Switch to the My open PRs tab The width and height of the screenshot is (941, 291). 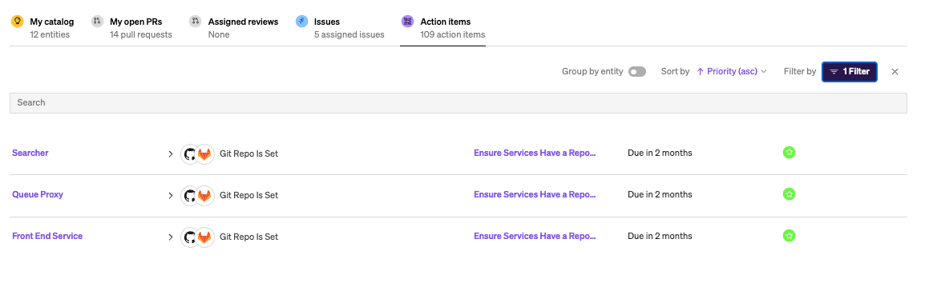point(132,27)
